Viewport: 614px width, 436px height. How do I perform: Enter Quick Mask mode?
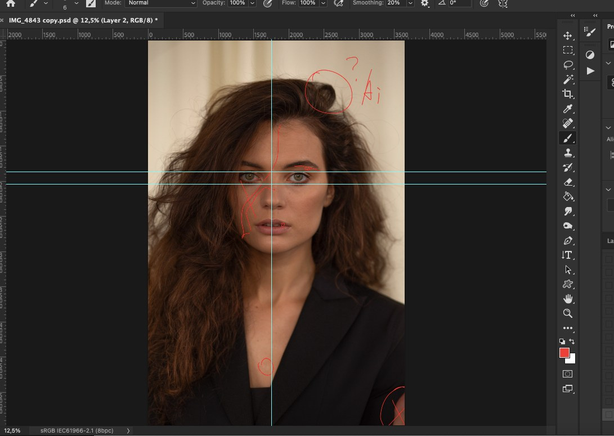567,373
